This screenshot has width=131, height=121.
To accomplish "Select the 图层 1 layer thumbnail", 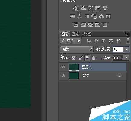I will coord(74,67).
